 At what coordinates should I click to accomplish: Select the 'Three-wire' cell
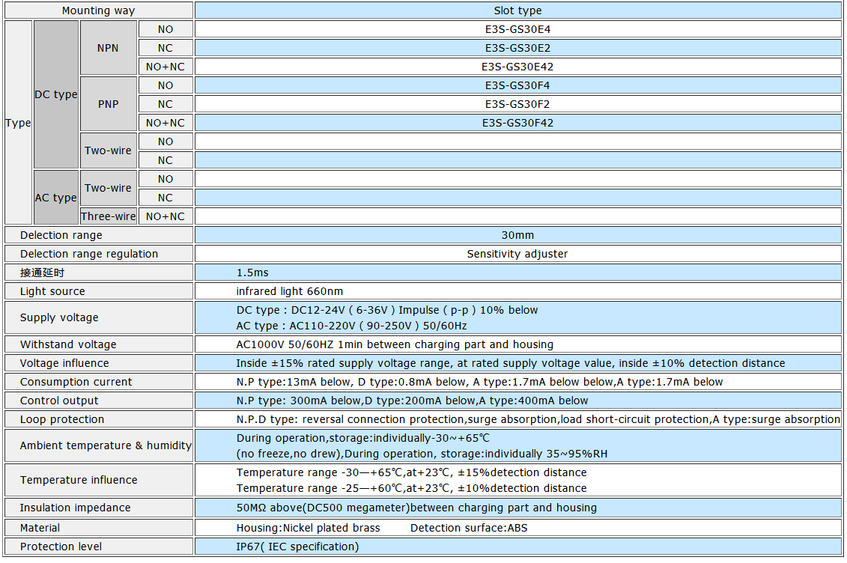pos(108,216)
